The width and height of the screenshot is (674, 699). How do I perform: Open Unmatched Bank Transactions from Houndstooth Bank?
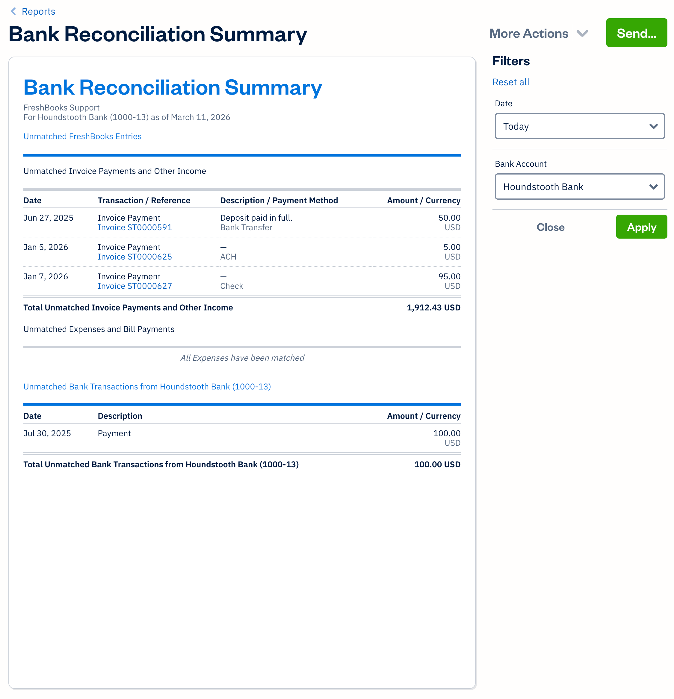(147, 386)
